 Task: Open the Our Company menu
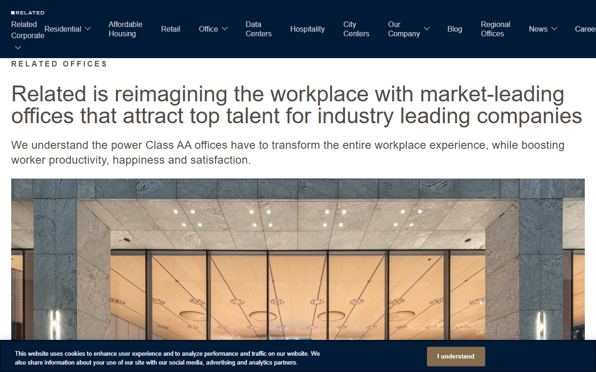point(404,29)
